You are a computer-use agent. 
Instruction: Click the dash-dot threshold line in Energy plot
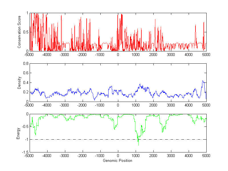point(85,139)
